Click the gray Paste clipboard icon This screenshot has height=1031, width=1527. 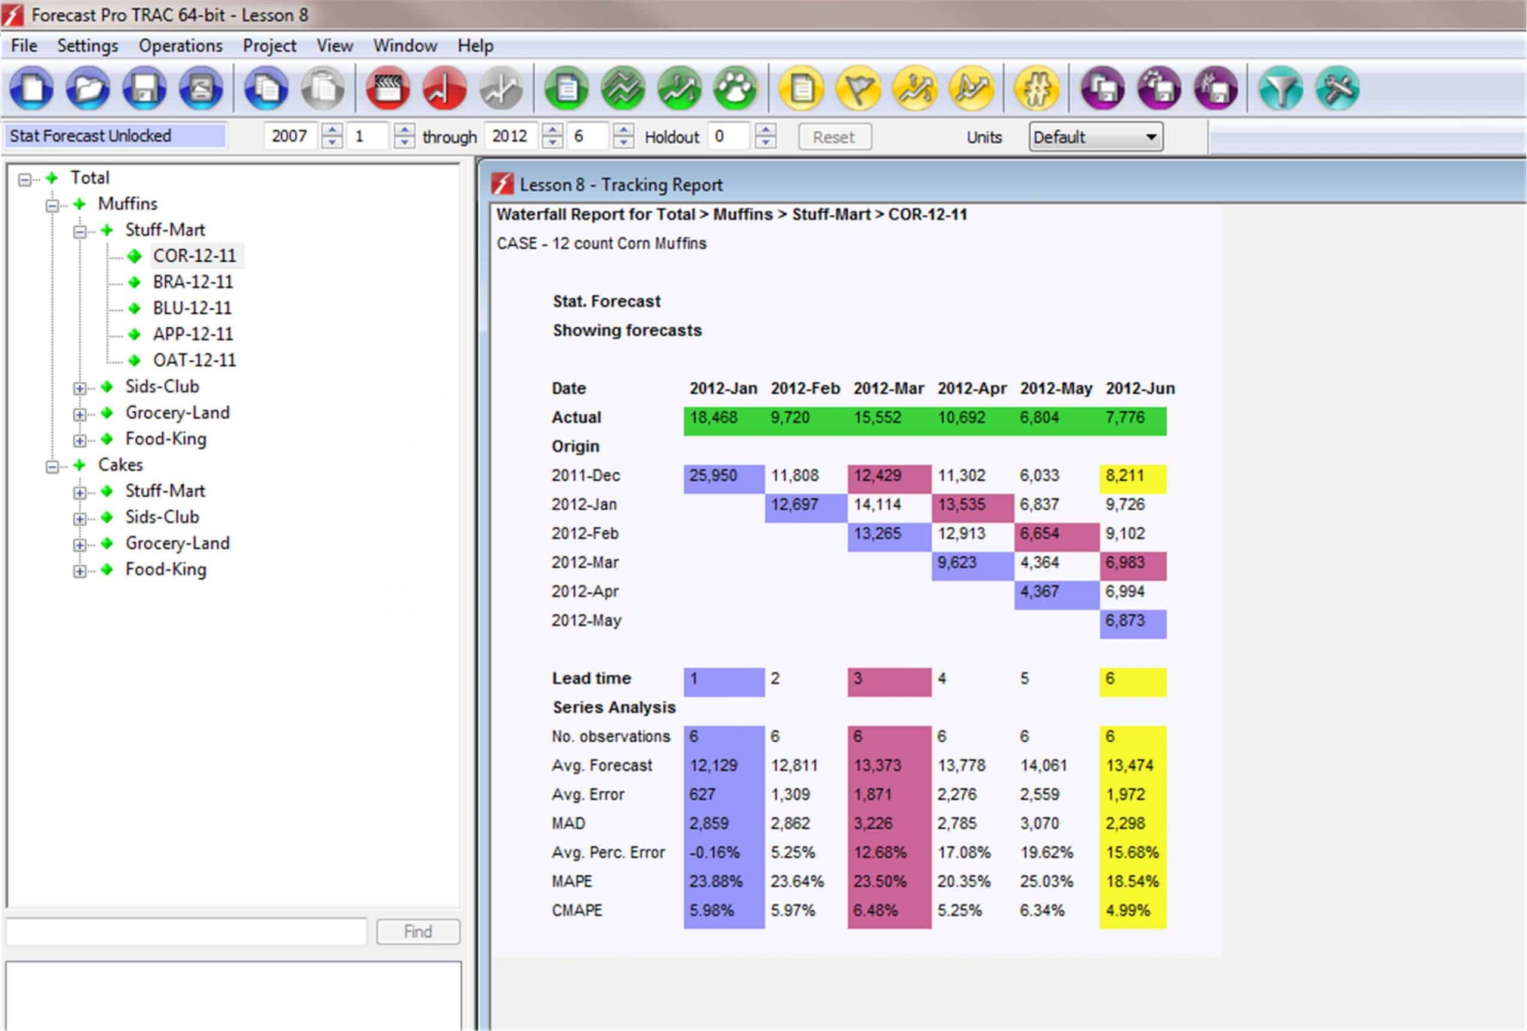323,88
